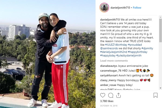This screenshot has height=108, width=162.
Task: Open commenter dianabeautys profile
Action: click(109, 66)
